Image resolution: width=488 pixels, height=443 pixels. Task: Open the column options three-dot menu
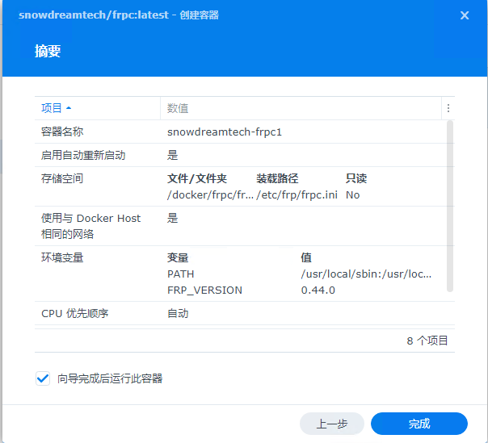tap(448, 108)
